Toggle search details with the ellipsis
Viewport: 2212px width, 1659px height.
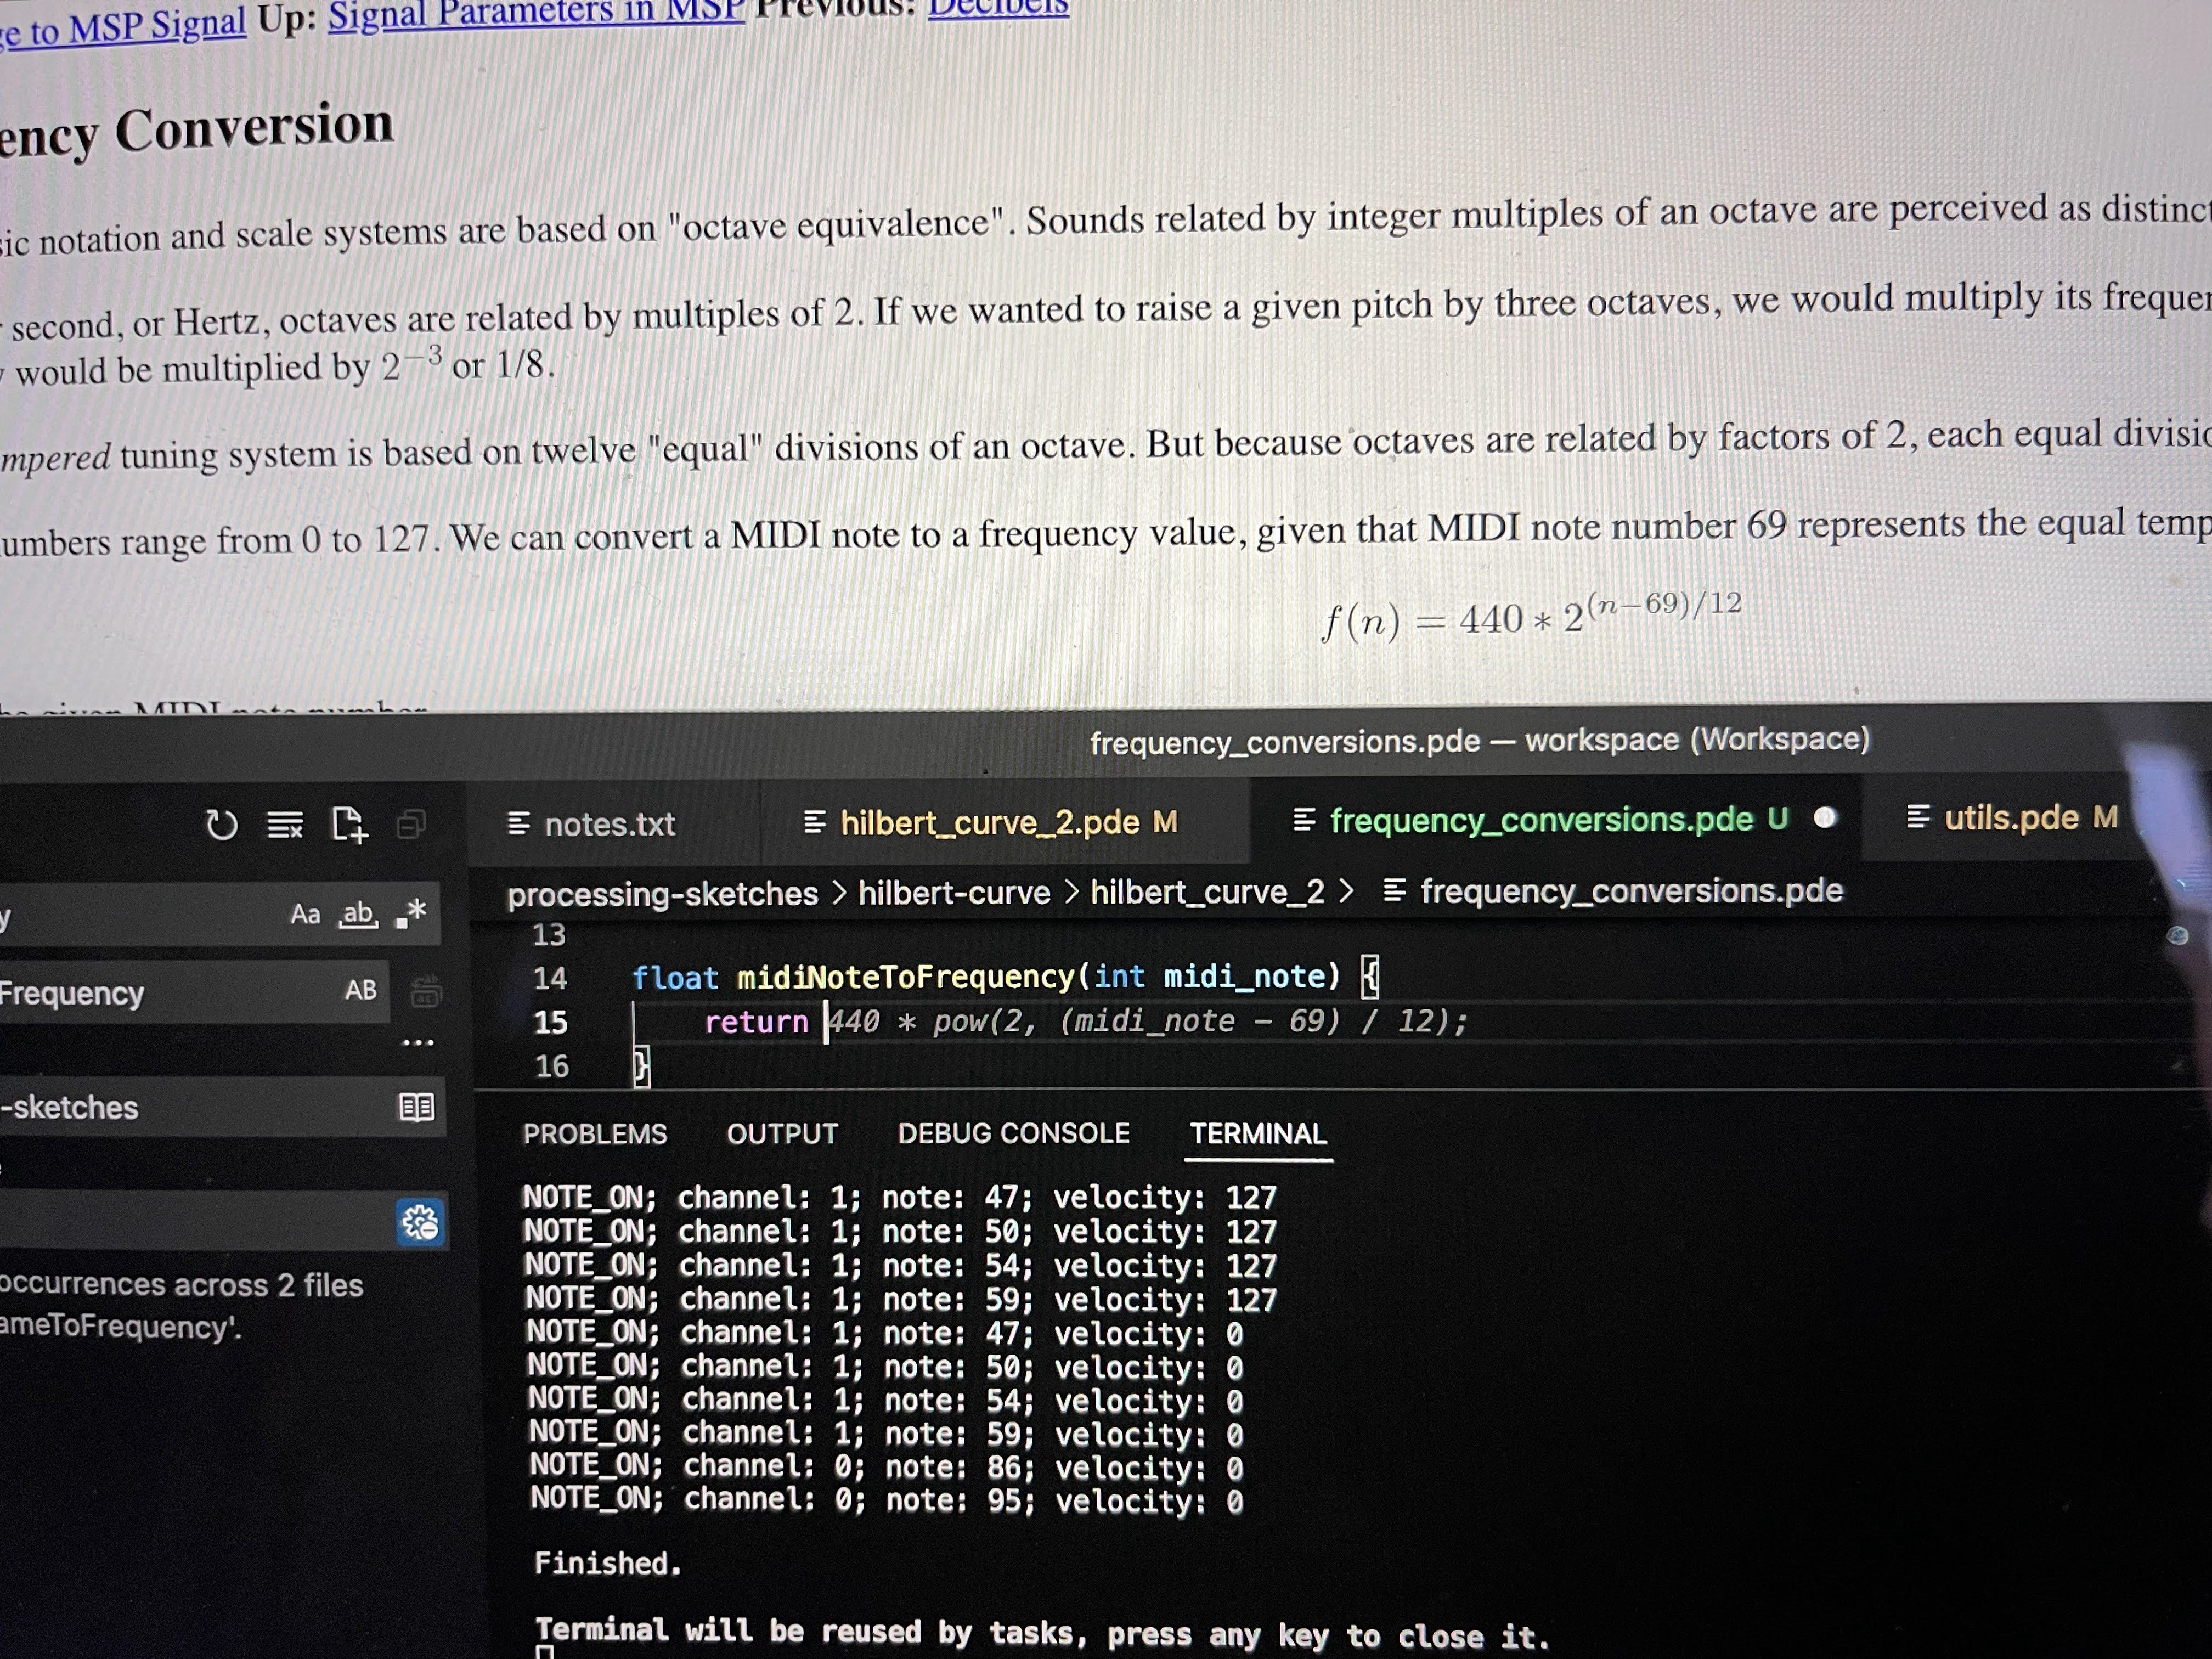(x=418, y=1042)
